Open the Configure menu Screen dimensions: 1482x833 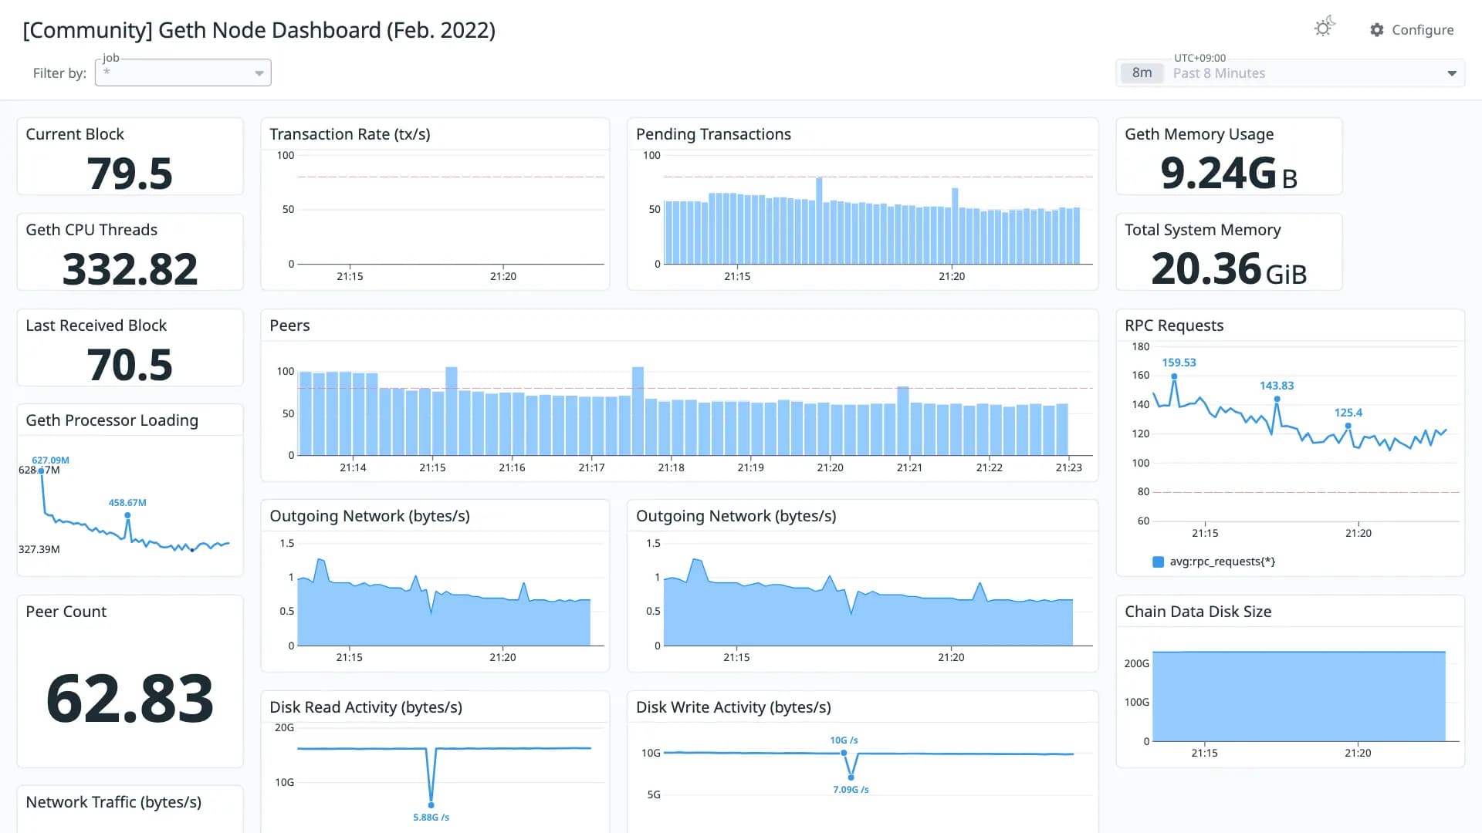pos(1412,29)
